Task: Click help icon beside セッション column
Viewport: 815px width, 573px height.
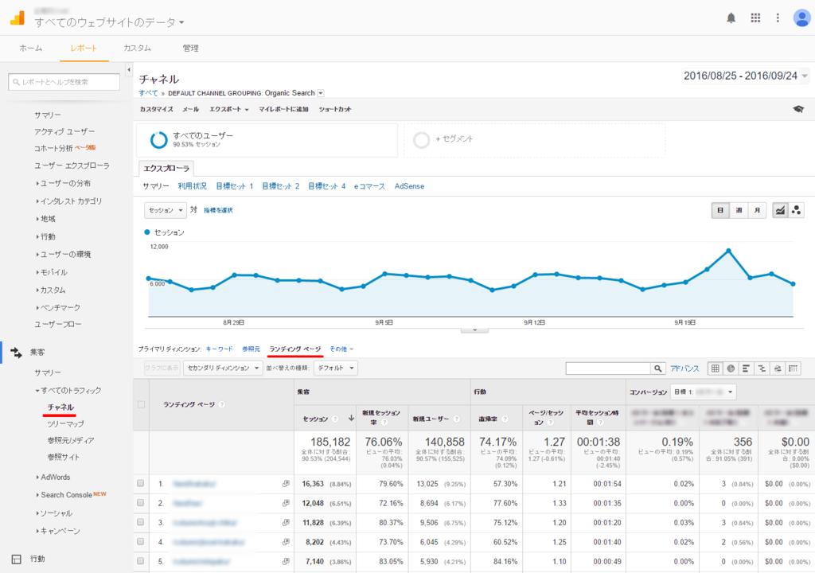Action: [335, 419]
